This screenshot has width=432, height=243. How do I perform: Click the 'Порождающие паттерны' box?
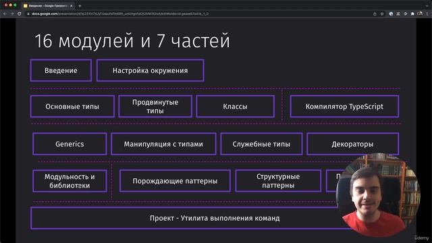click(x=175, y=181)
